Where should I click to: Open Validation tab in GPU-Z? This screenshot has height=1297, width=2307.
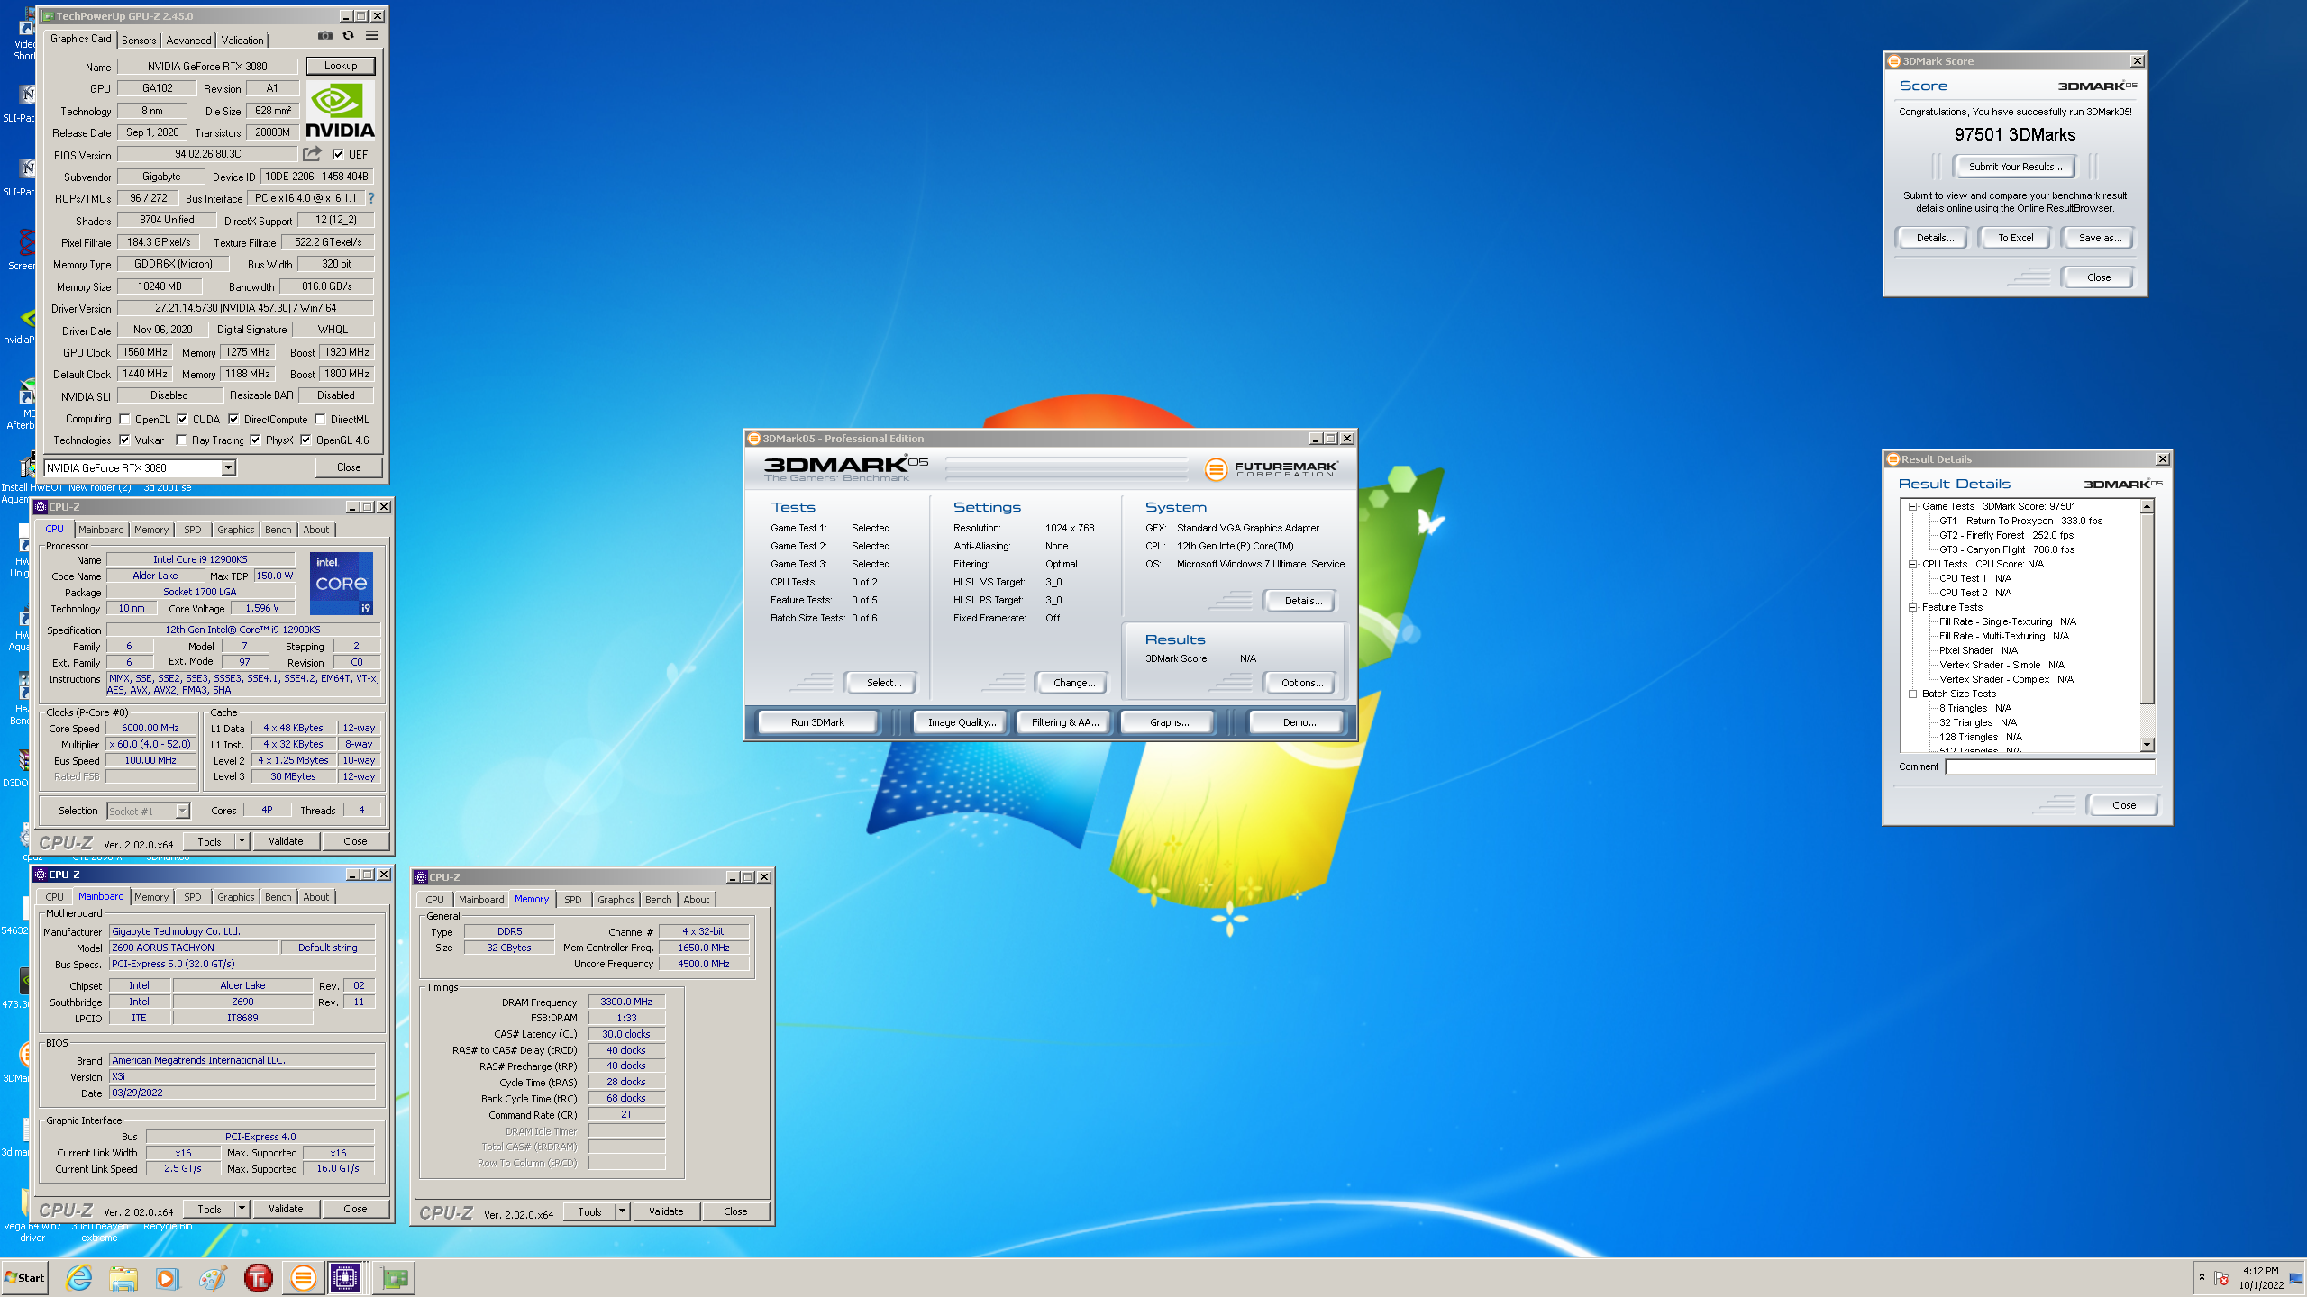point(242,40)
